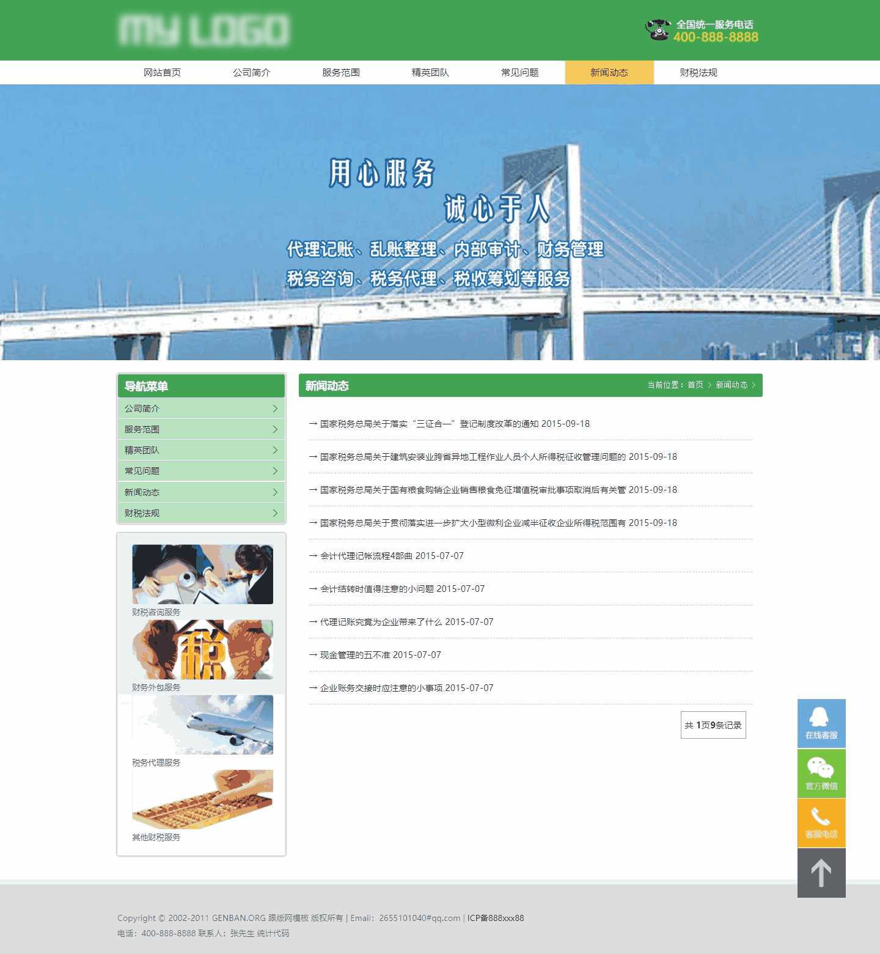Open the 网站首页 navigation tab
Viewport: 880px width, 954px height.
click(162, 72)
